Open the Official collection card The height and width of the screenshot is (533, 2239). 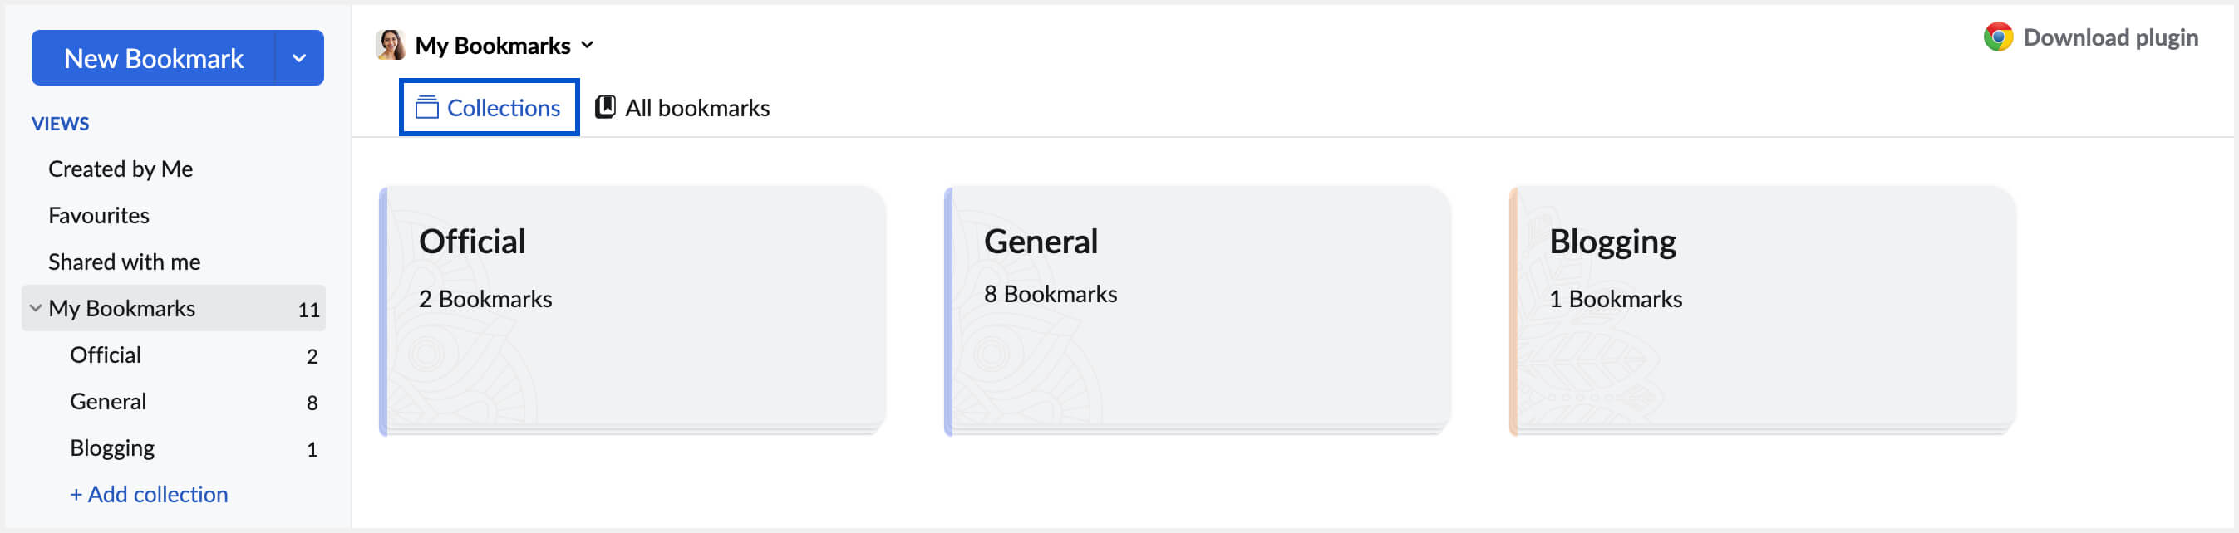[x=632, y=310]
